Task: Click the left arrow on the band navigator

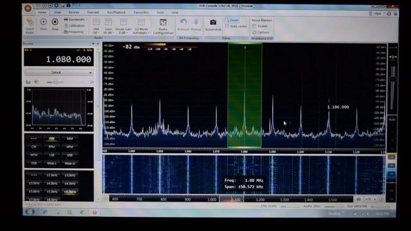Action: click(105, 198)
